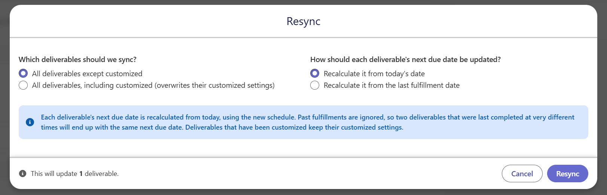Click the blue informational banner text
This screenshot has height=195, width=607.
pyautogui.click(x=308, y=122)
